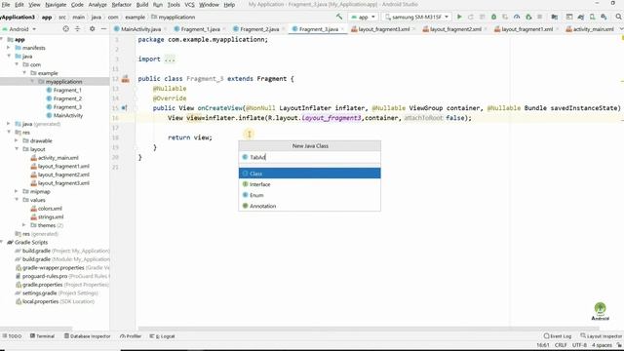
Task: Click the Debug app bug icon
Action: [493, 17]
